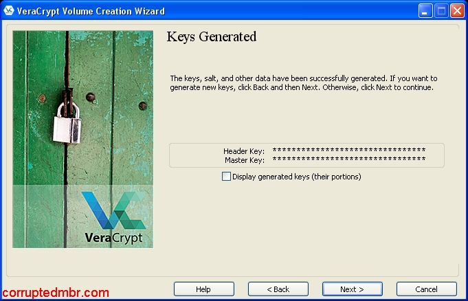
Task: Open the Help button
Action: [204, 289]
